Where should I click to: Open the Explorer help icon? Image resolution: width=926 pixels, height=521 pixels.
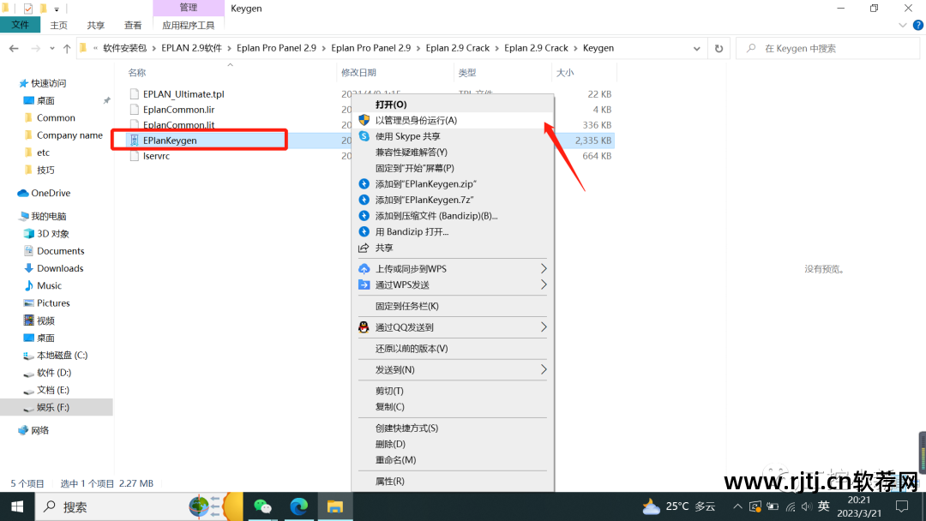click(x=917, y=26)
